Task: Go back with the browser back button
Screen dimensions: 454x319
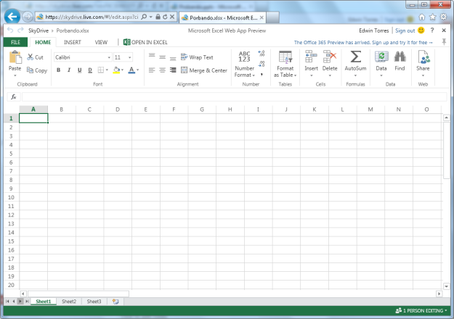Action: click(x=12, y=17)
